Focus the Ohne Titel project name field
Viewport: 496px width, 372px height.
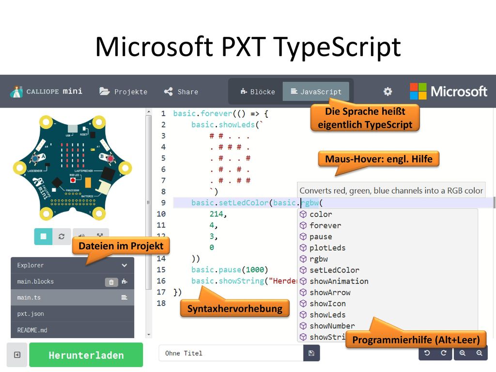click(231, 353)
